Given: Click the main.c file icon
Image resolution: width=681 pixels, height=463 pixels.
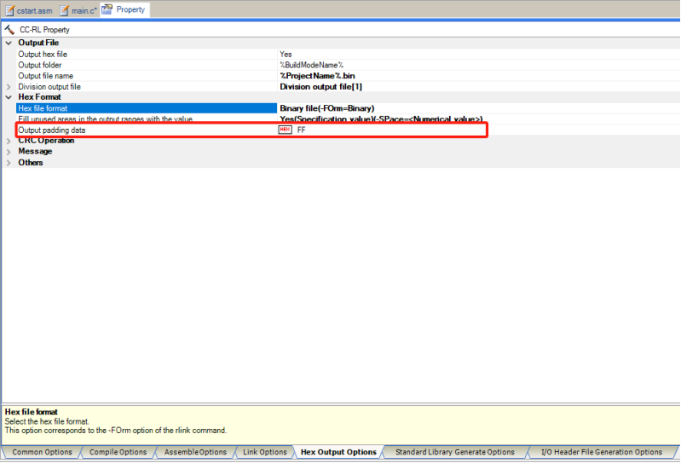Looking at the screenshot, I should (64, 10).
